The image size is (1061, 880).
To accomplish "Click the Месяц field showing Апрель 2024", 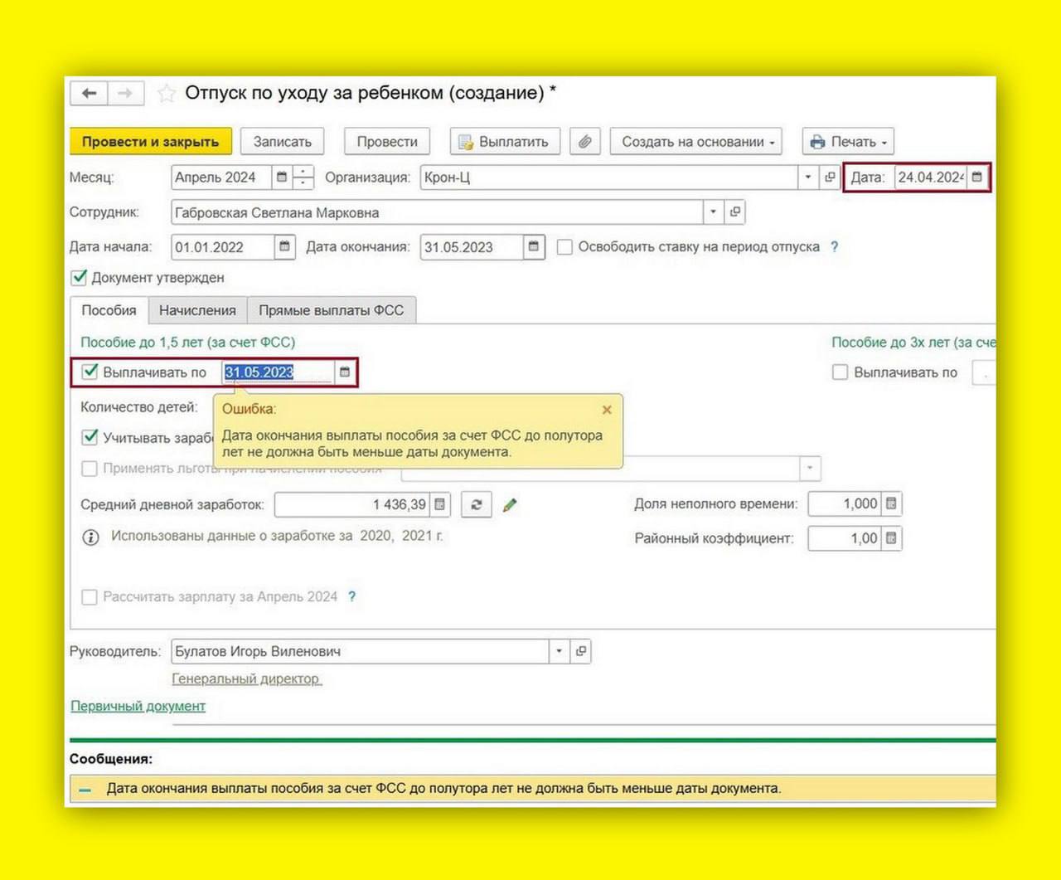I will coord(220,177).
